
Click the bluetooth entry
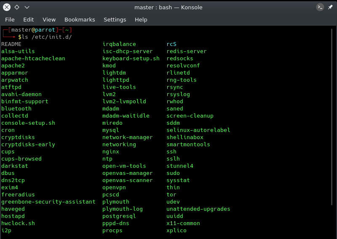pos(16,108)
